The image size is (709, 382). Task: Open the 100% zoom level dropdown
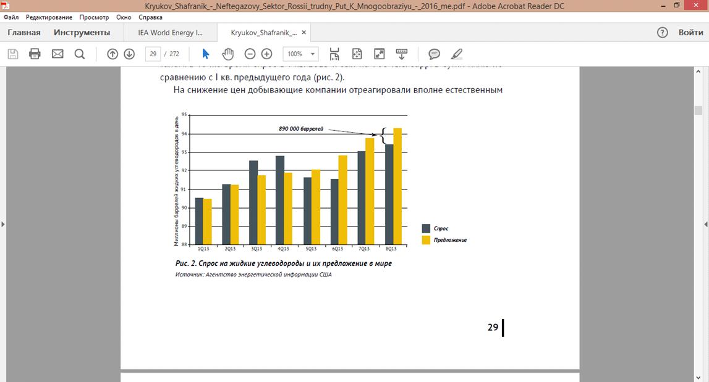click(300, 54)
